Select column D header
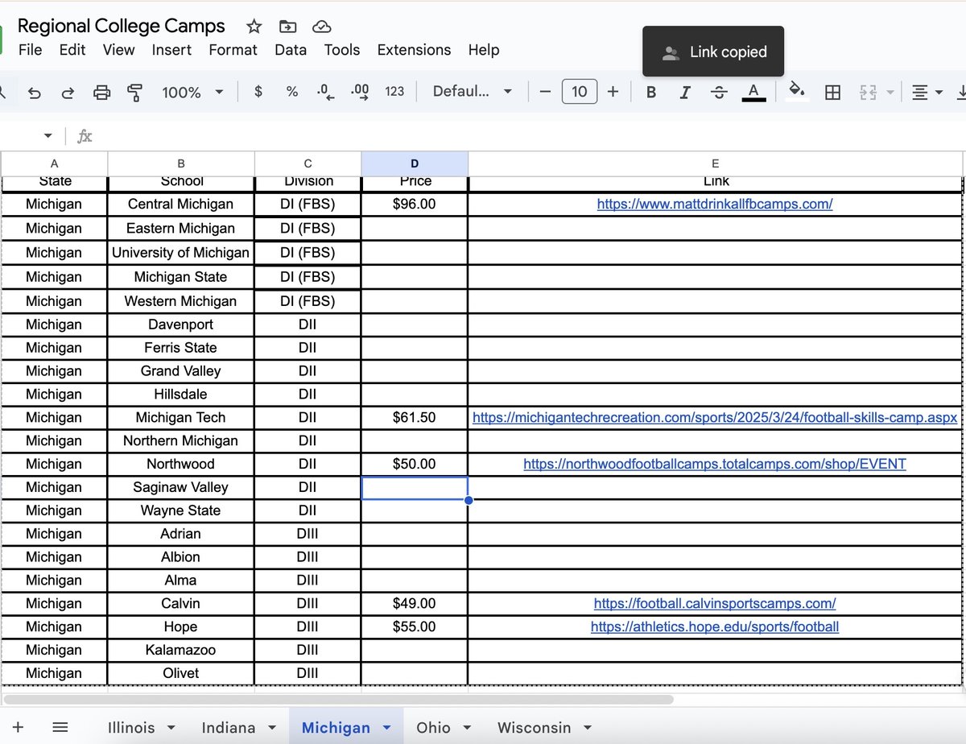Screen dimensions: 966x744 (415, 163)
